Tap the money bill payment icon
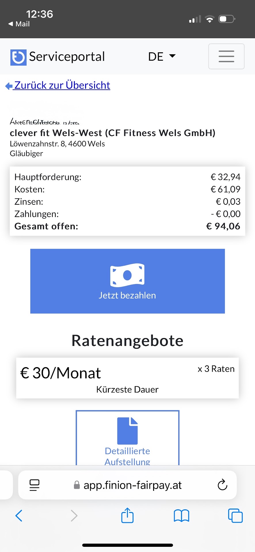This screenshot has height=552, width=255. pos(127,275)
